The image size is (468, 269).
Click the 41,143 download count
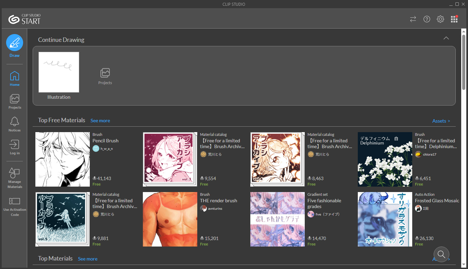pos(104,178)
